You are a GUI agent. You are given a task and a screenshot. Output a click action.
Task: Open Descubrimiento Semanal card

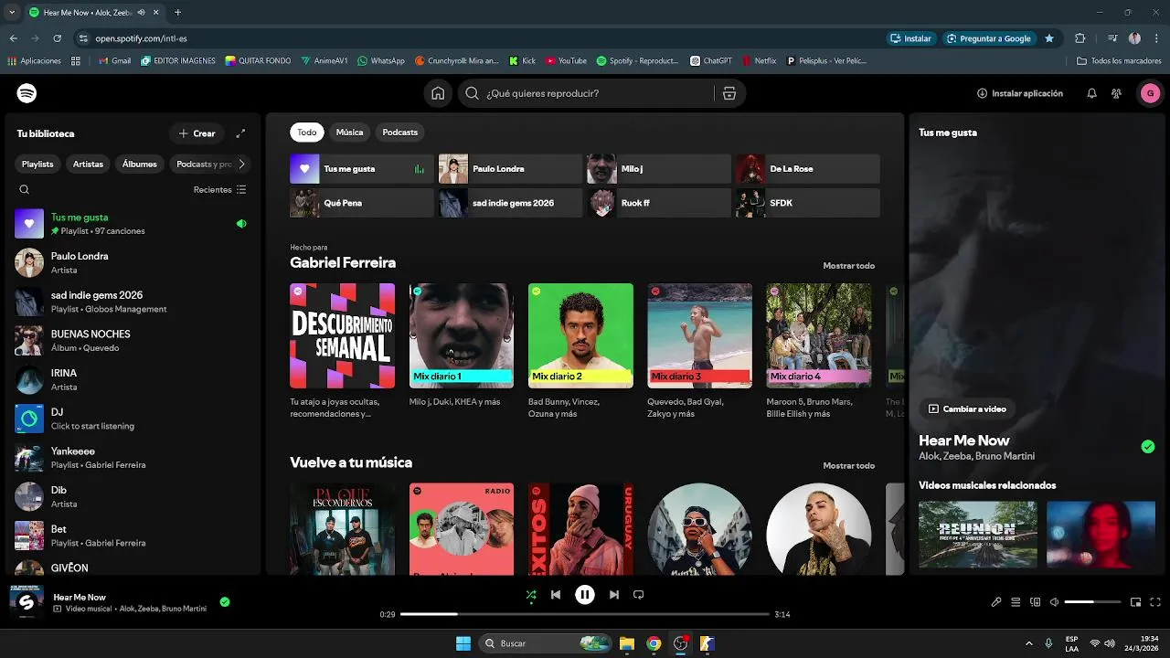[342, 351]
